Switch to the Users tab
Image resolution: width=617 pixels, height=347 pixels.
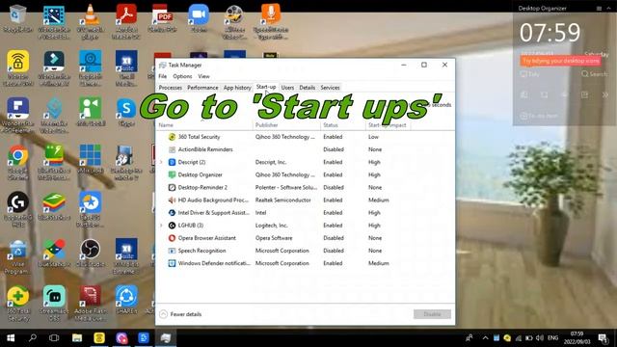point(287,88)
